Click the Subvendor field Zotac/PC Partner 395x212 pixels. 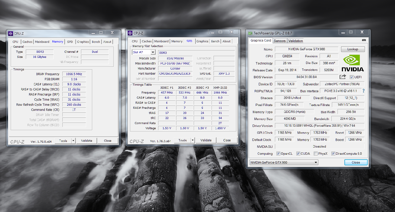(342, 84)
